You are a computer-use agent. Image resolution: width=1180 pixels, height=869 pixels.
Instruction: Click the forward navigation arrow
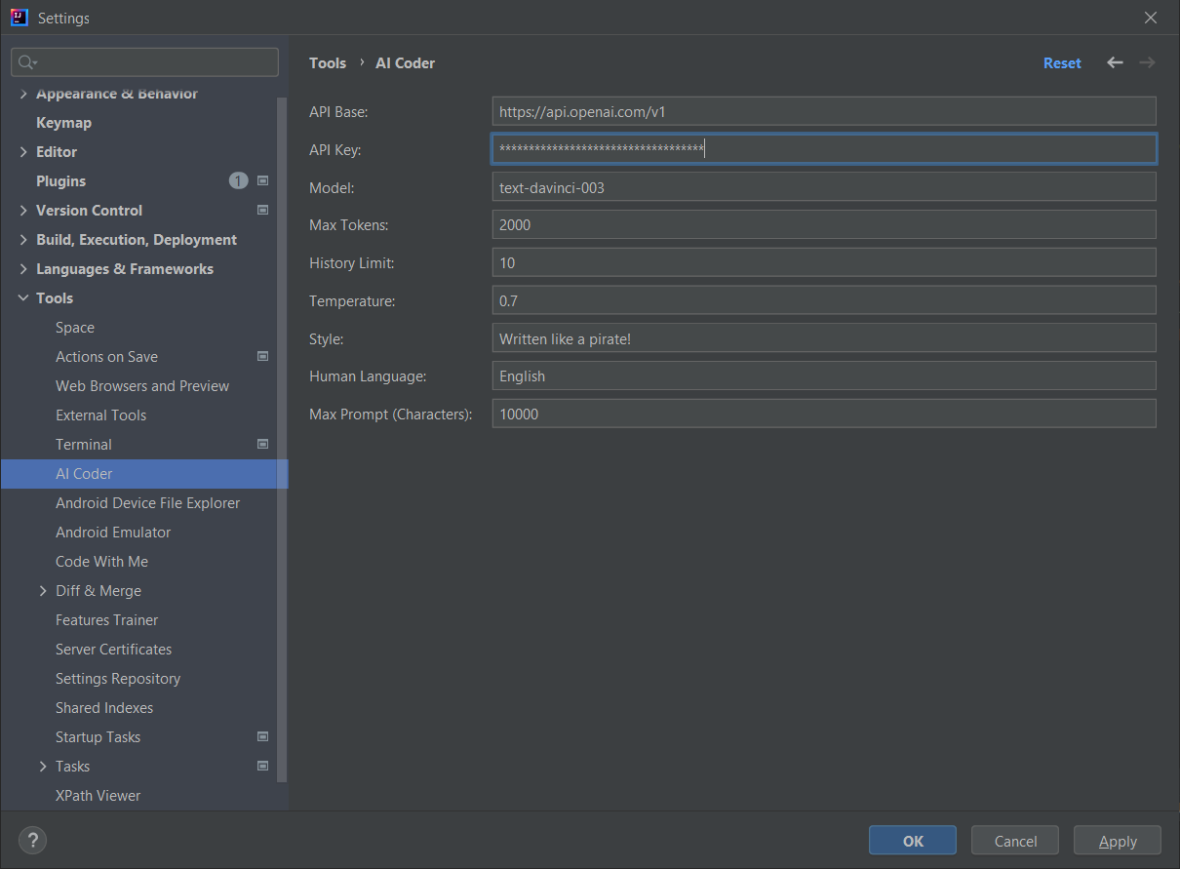1147,62
